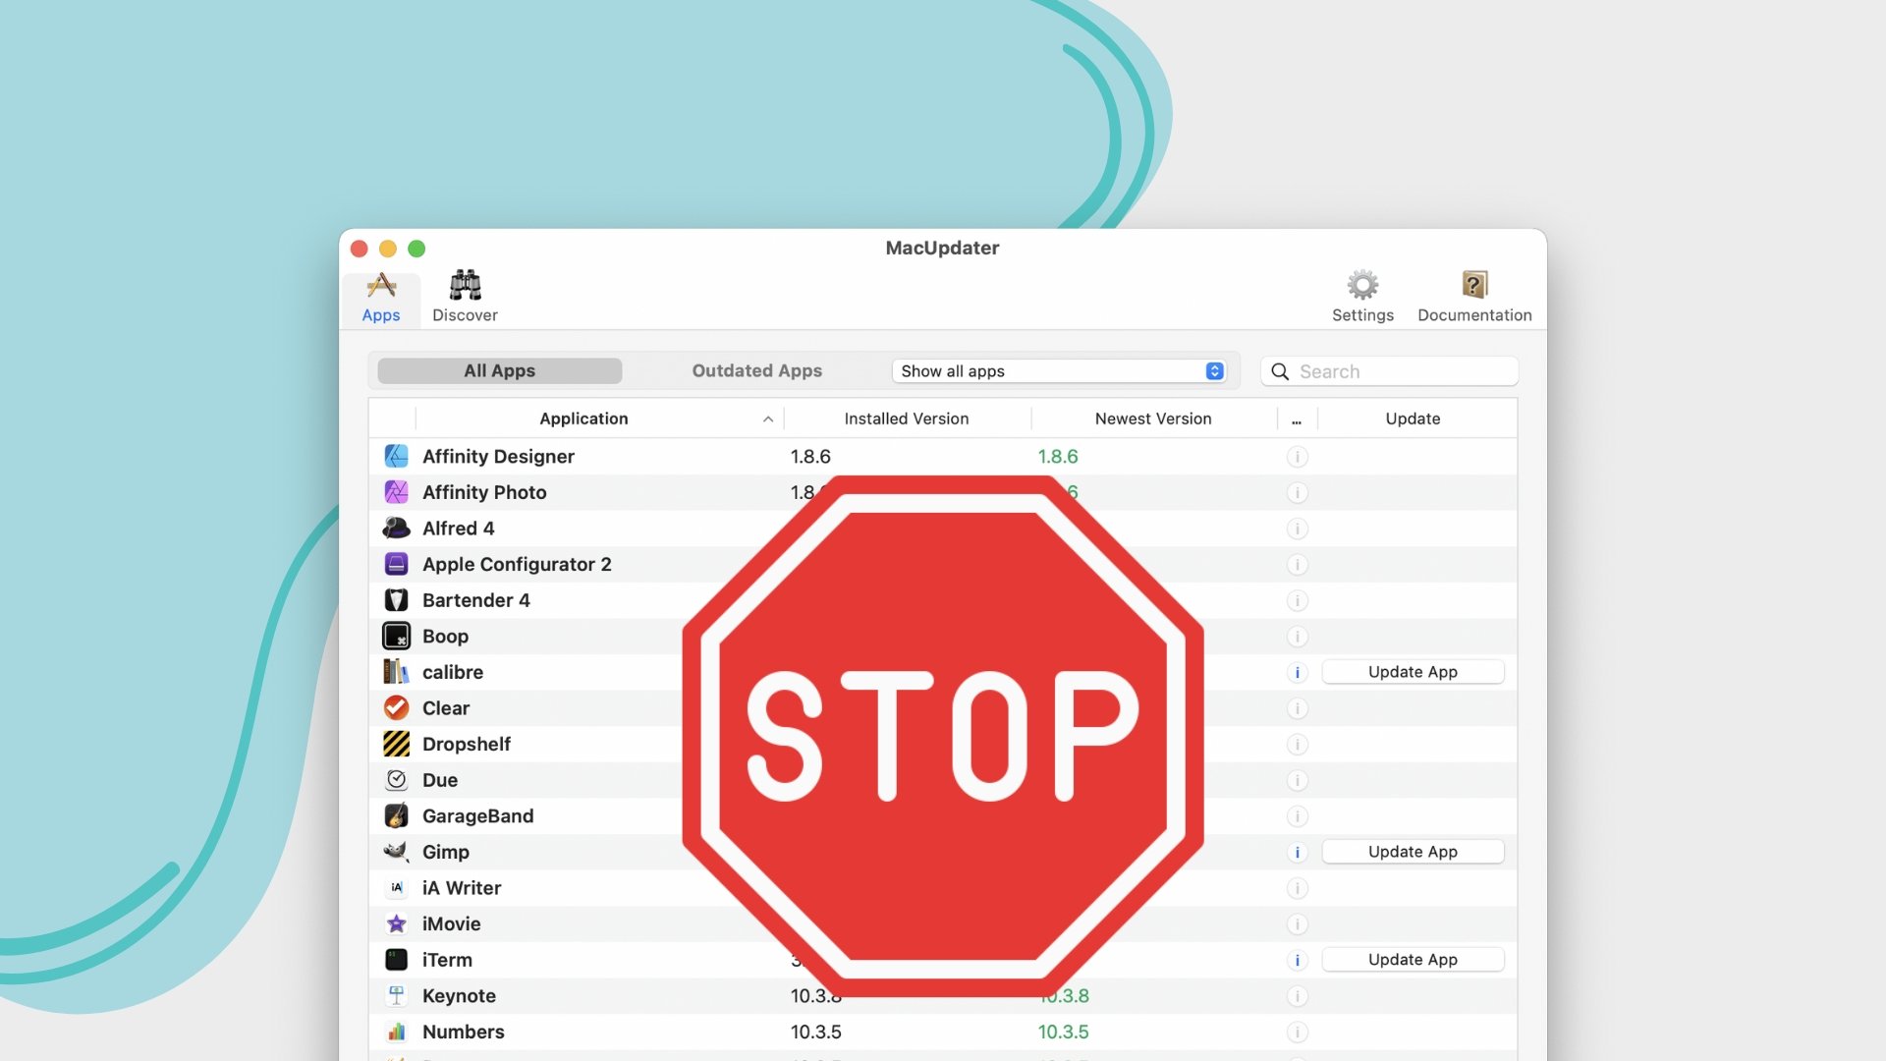Click Numbers newest version 10.3.5
The image size is (1886, 1061).
(1063, 1033)
